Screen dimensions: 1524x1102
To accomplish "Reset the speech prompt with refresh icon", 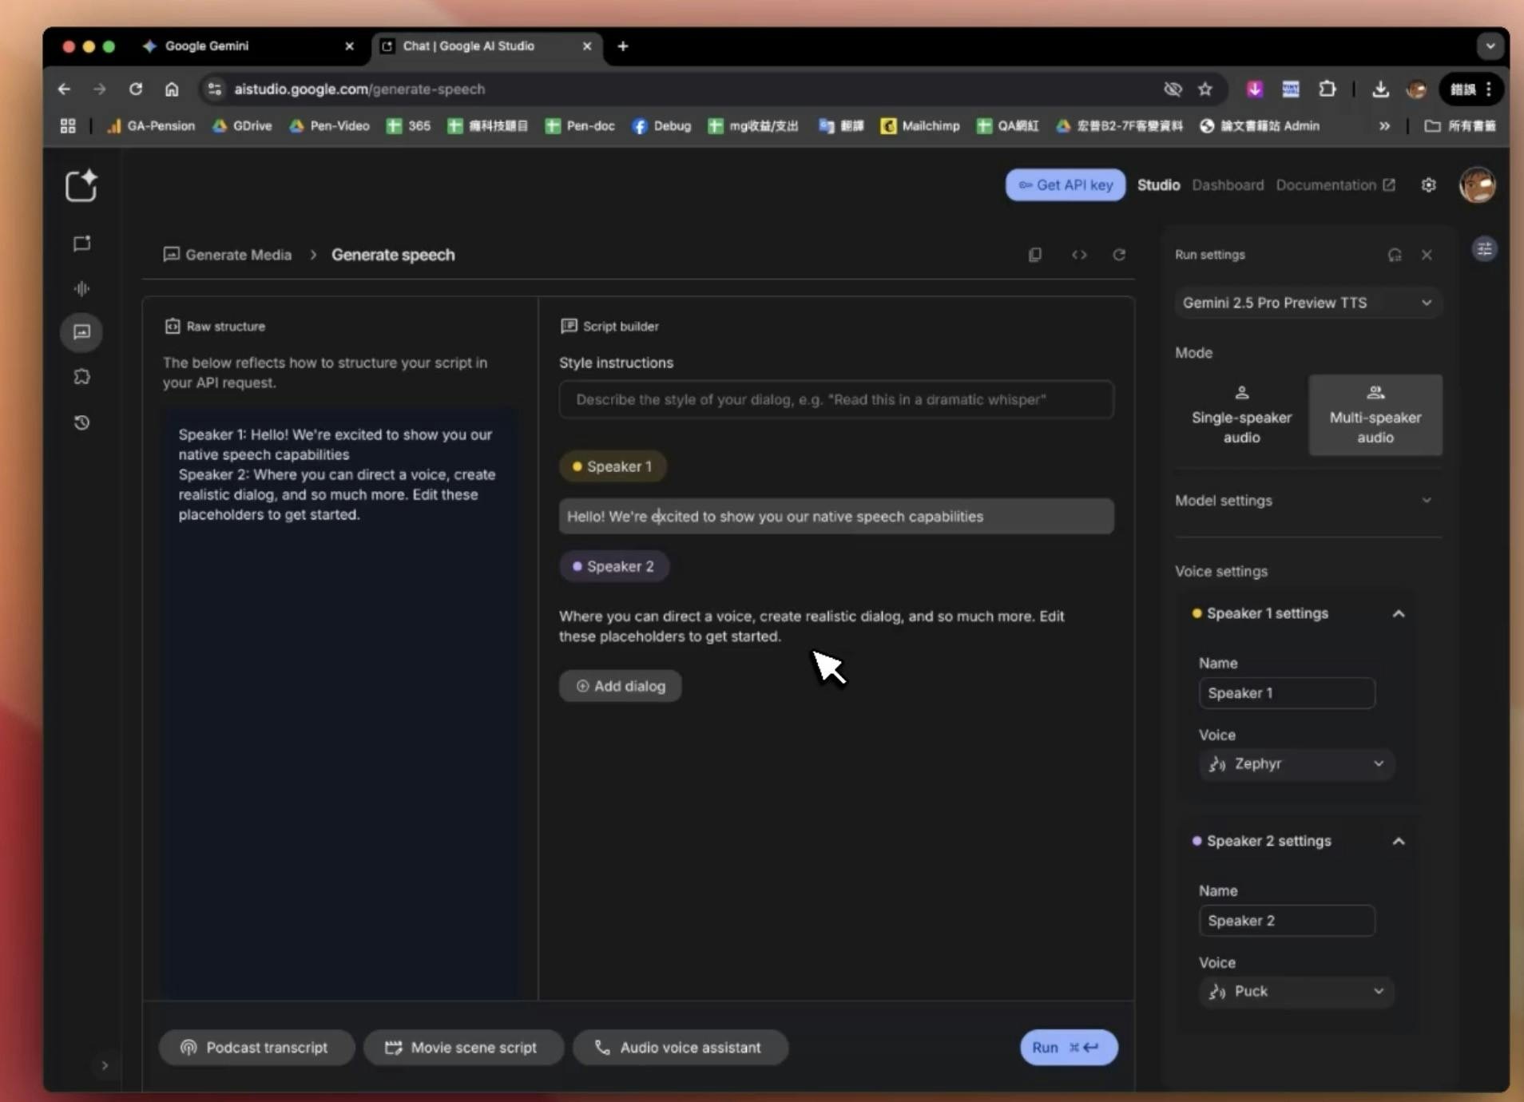I will click(1119, 255).
